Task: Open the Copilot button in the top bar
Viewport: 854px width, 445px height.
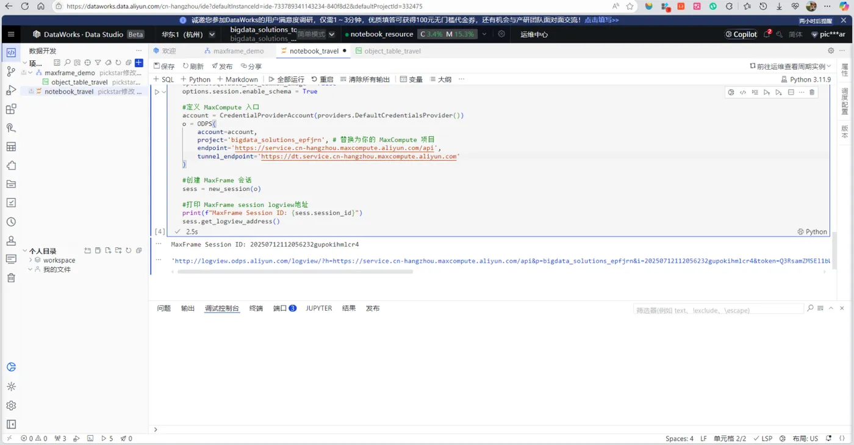Action: click(x=741, y=34)
